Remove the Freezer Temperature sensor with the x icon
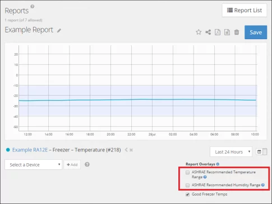Image resolution: width=272 pixels, height=204 pixels. [x=131, y=150]
